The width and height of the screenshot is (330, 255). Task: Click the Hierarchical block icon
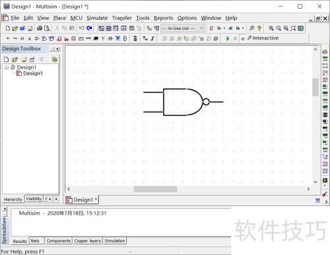point(145,38)
